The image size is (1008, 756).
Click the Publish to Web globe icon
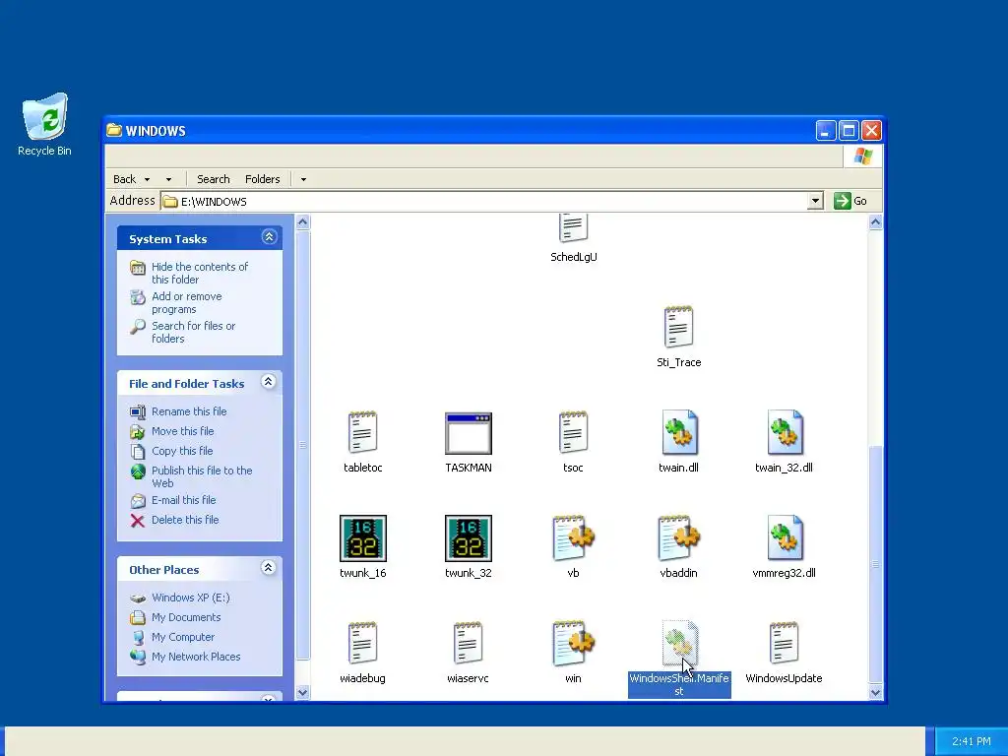tap(138, 472)
